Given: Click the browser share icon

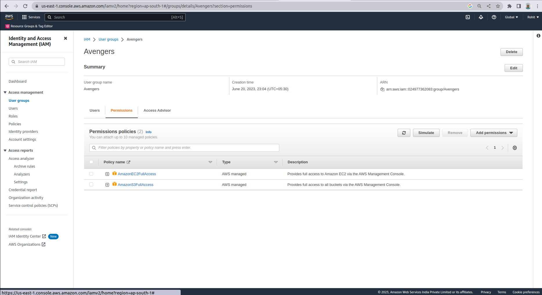Looking at the screenshot, I should 489,6.
